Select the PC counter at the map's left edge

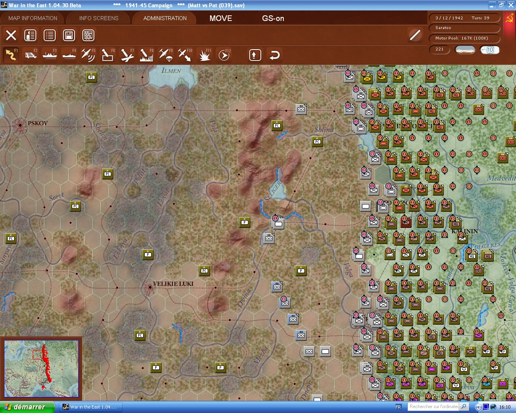pyautogui.click(x=11, y=238)
